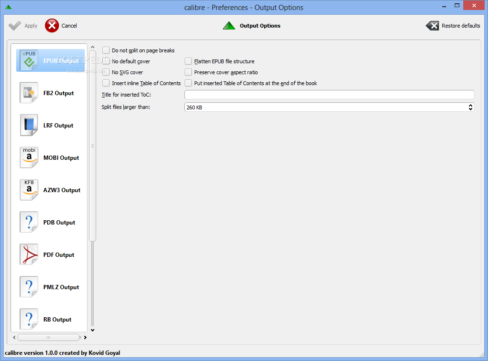
Task: Enable Insert inline Table of Contents
Action: coord(106,83)
